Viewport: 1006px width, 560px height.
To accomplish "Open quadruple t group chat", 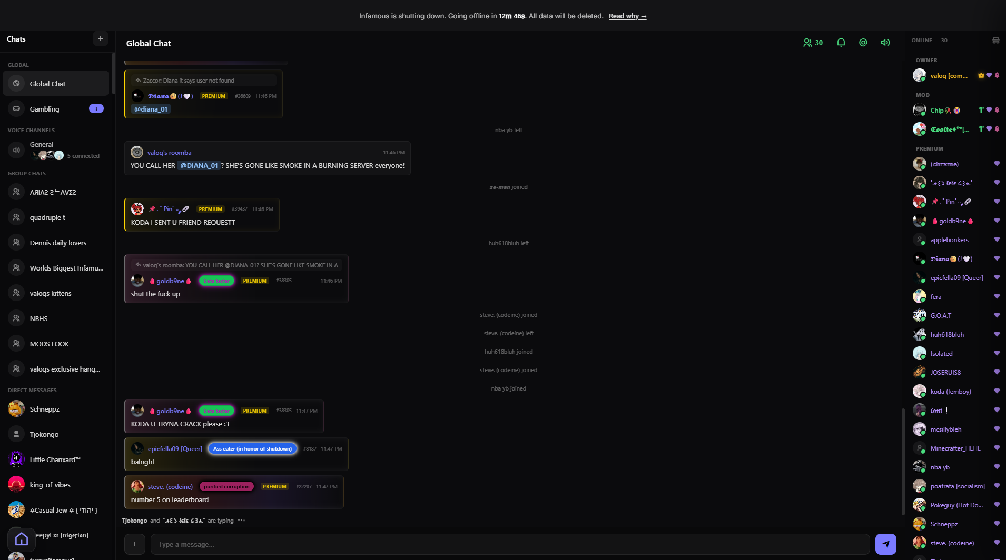I will coord(56,217).
